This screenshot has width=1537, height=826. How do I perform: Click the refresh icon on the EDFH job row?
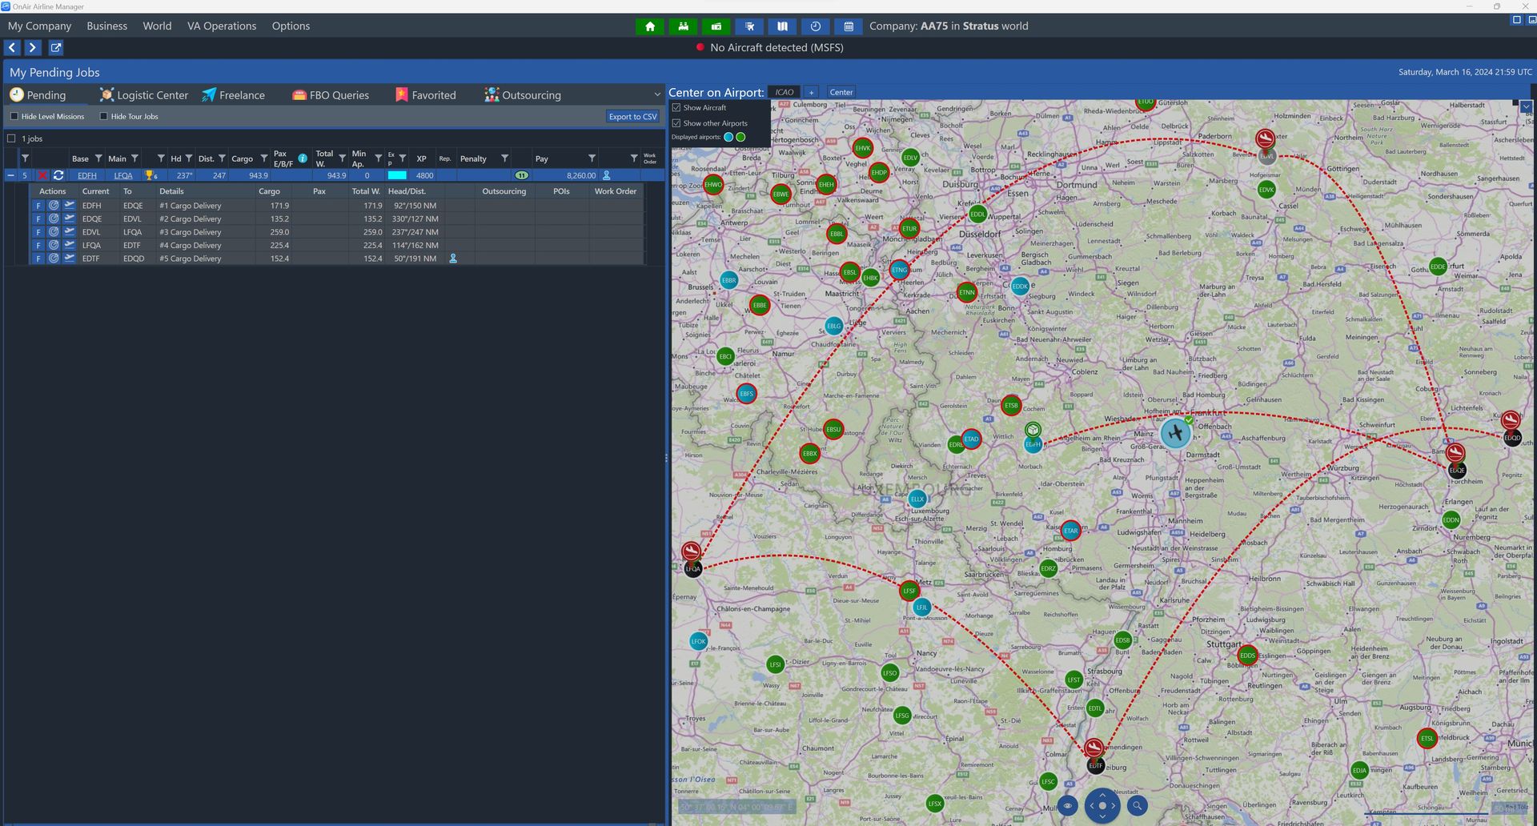58,175
